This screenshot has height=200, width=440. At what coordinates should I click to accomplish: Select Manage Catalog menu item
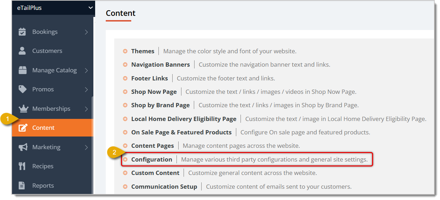(52, 70)
